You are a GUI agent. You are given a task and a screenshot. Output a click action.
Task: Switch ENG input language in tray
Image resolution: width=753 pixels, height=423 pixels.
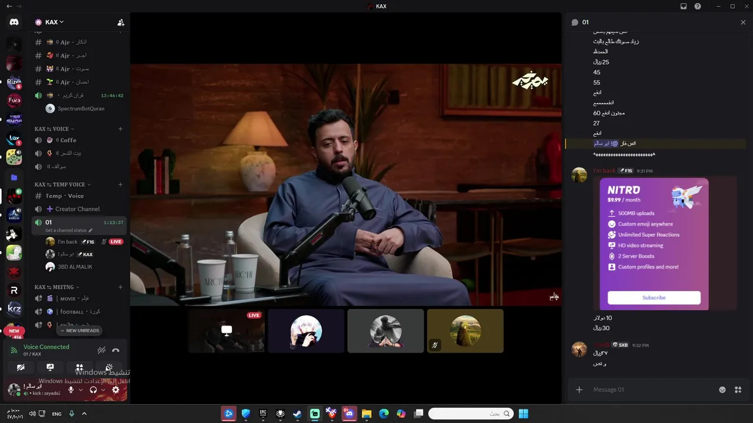click(56, 414)
